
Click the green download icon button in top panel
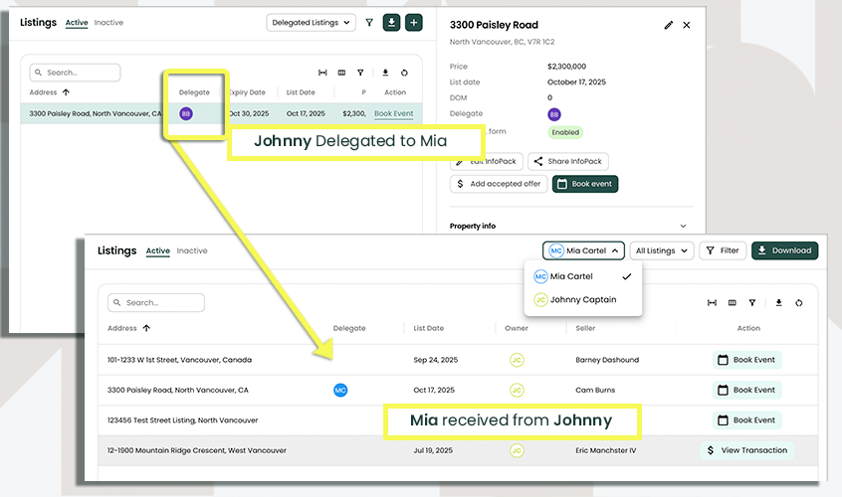391,22
